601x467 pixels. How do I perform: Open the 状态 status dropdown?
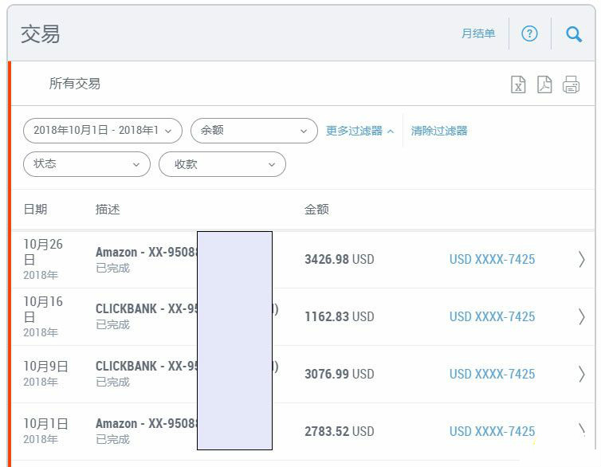(x=87, y=164)
